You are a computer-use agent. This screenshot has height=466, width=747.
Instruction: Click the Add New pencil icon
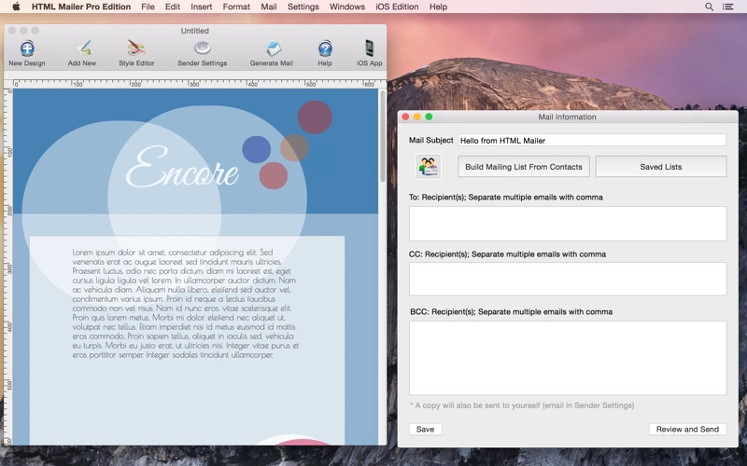click(x=83, y=48)
